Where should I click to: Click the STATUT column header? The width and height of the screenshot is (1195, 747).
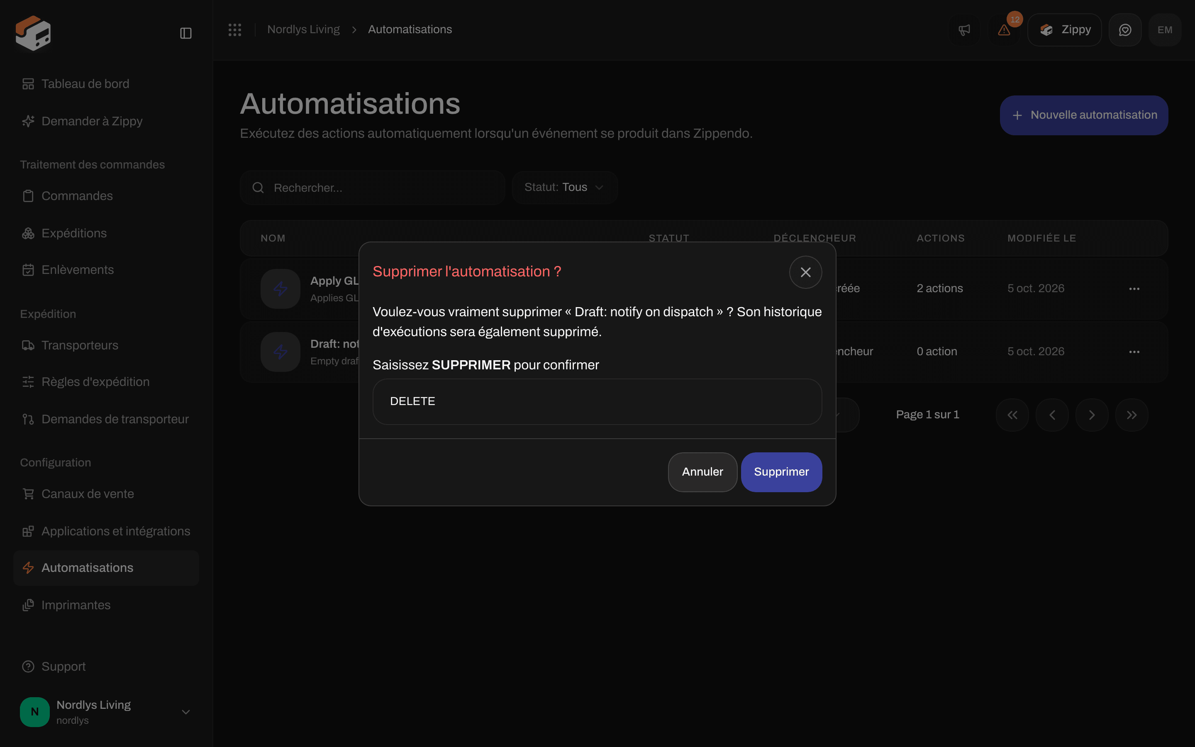click(668, 238)
